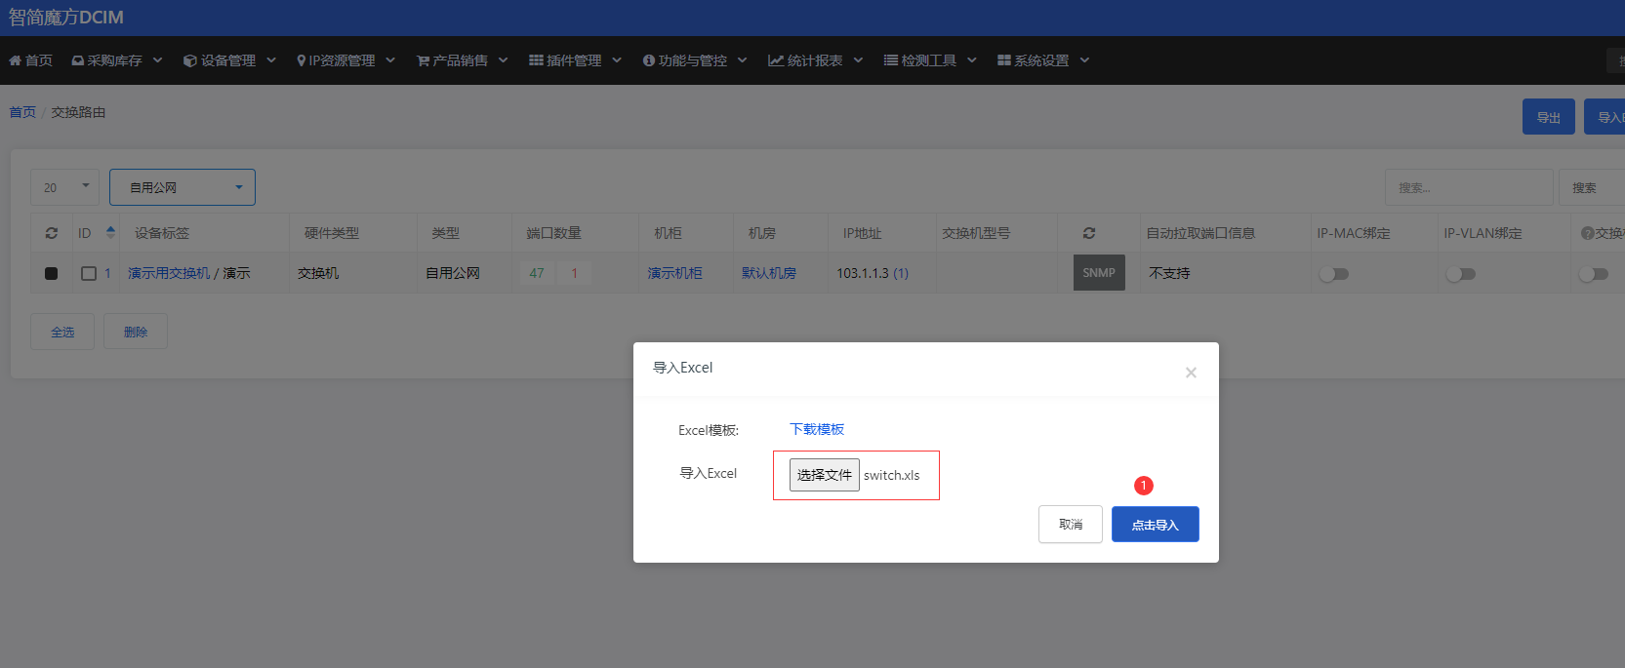1625x668 pixels.
Task: Click the 首页 breadcrumb link
Action: (22, 112)
